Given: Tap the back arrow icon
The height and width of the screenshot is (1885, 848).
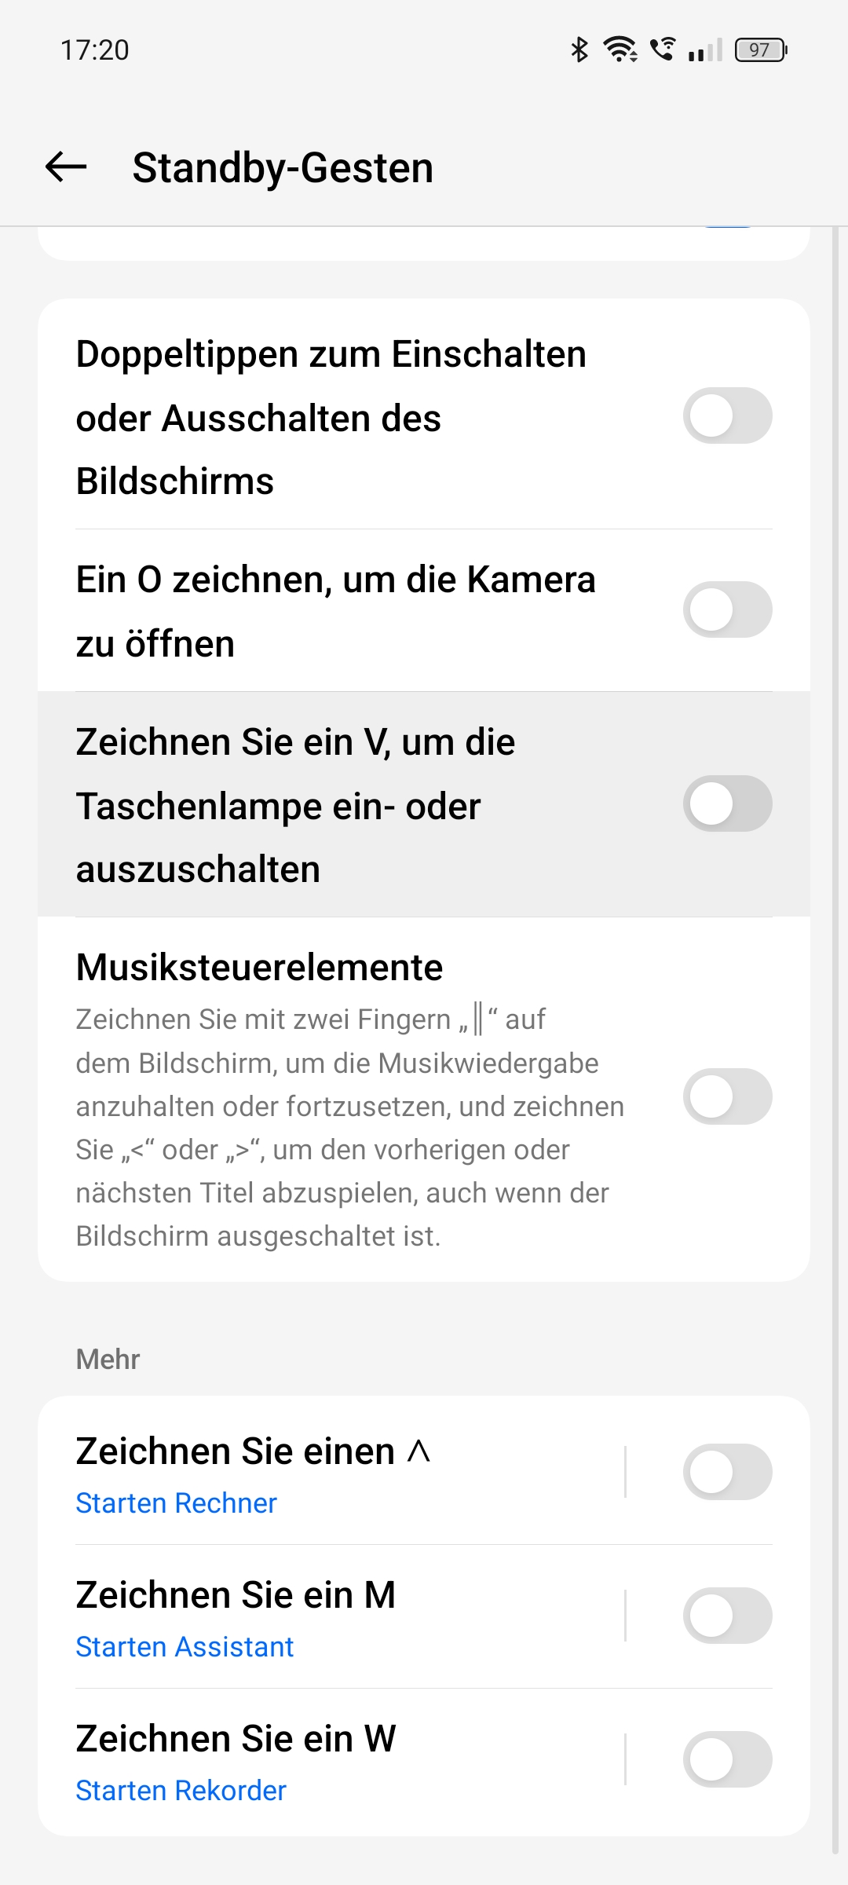Looking at the screenshot, I should (66, 167).
